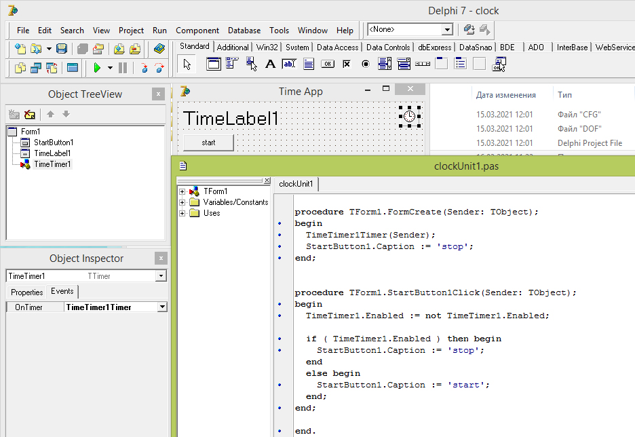Click the Open file folder icon
This screenshot has height=437, width=635.
click(x=36, y=49)
